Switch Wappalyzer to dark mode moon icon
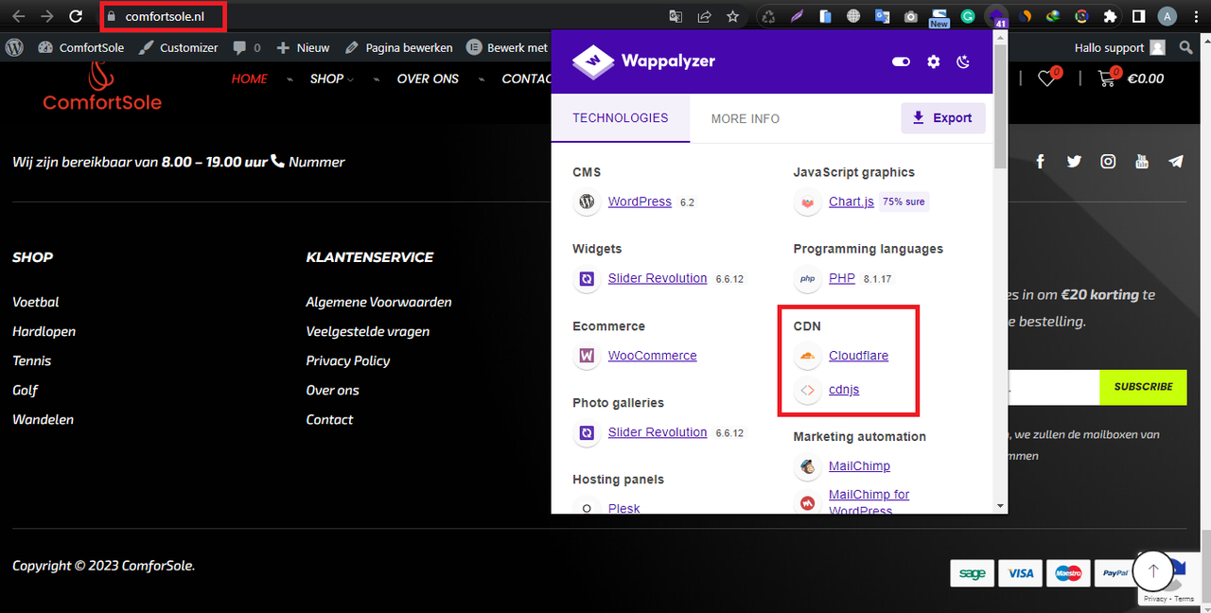Image resolution: width=1211 pixels, height=613 pixels. point(963,61)
